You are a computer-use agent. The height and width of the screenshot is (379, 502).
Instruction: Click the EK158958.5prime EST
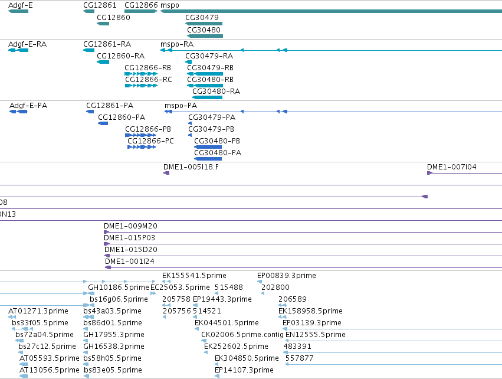[x=283, y=317]
